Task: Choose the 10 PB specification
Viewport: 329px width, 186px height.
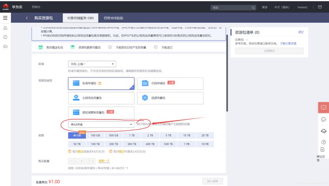Action: 205,144
